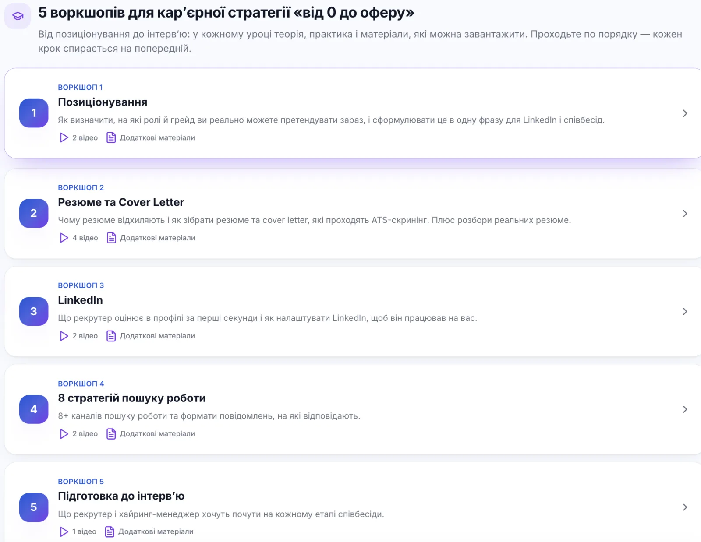This screenshot has width=701, height=542.
Task: Click '4 відео' in Резюме card
Action: point(85,238)
